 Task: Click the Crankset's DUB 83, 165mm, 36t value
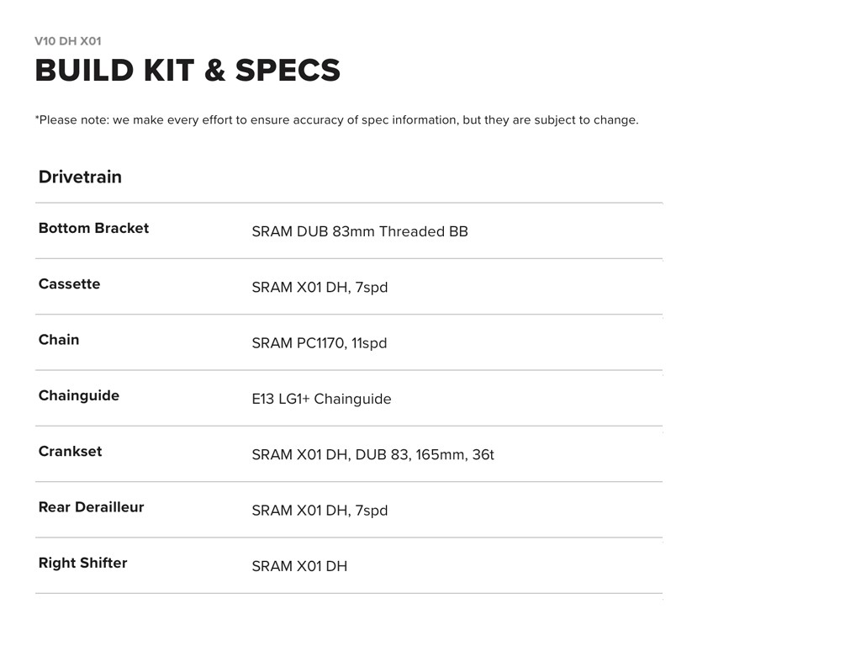(372, 455)
